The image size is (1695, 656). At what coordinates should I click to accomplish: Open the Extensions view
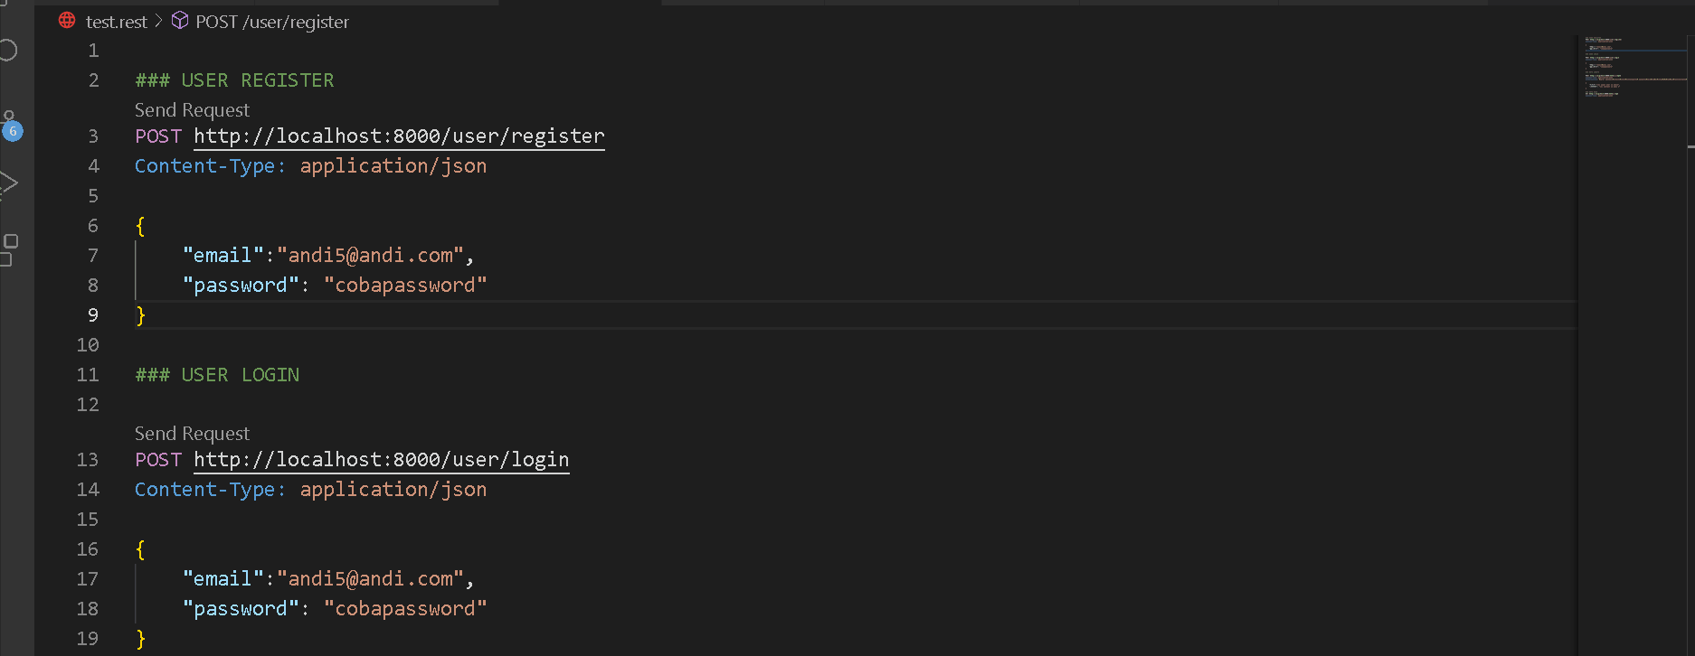click(12, 244)
